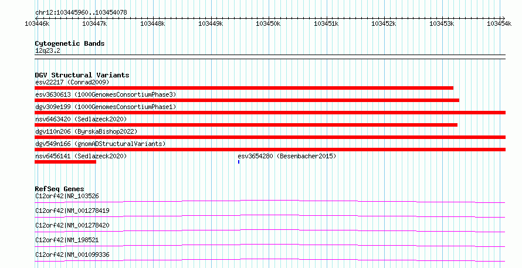This screenshot has width=522, height=268.
Task: Click the red bar under dgv309e199
Action: coord(270,113)
